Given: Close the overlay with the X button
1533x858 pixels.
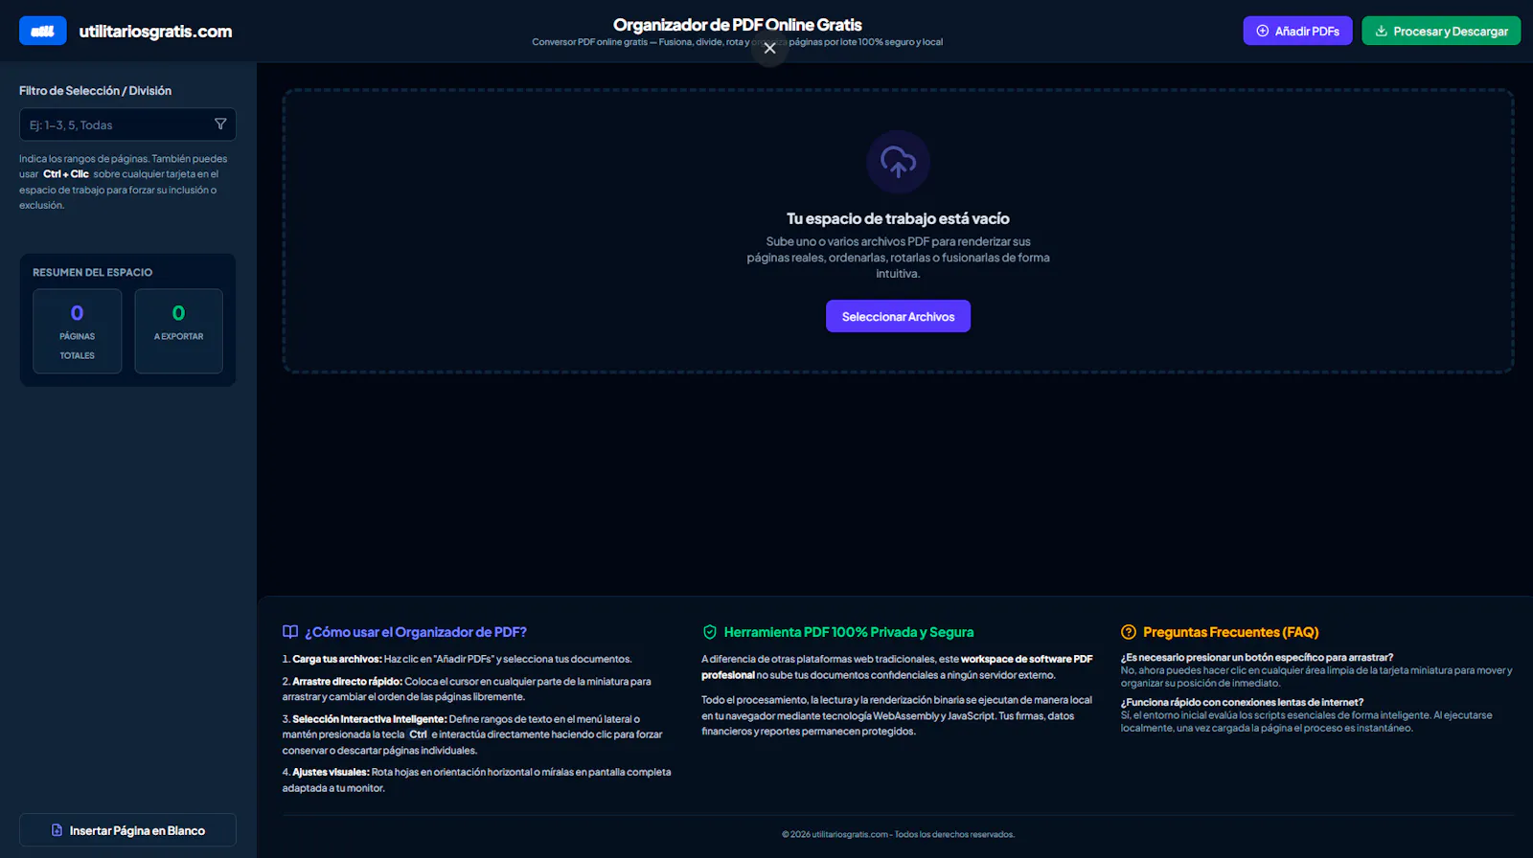Looking at the screenshot, I should point(769,48).
